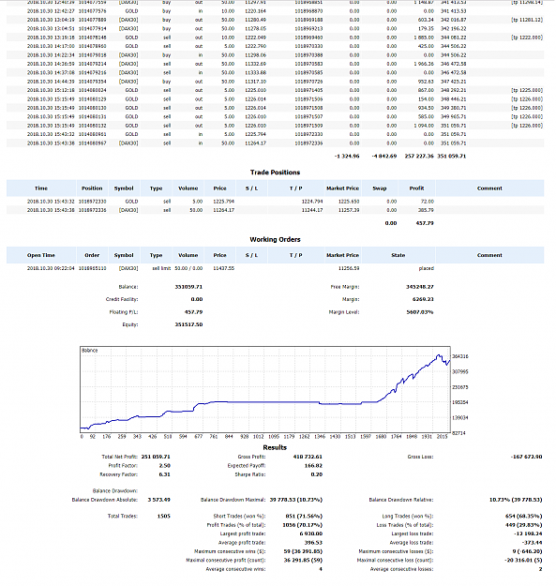Click 'T / P' header in Trade Positions table
The height and width of the screenshot is (586, 556).
pos(296,188)
